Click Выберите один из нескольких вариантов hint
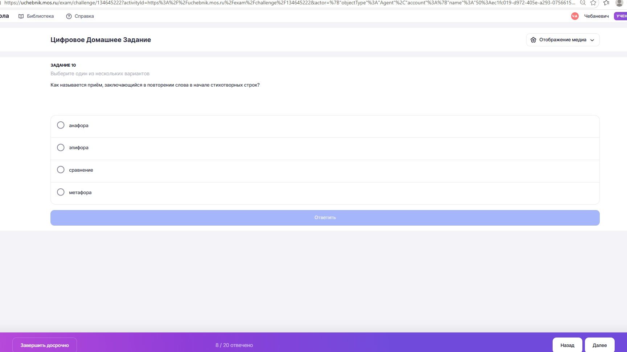 tap(100, 74)
